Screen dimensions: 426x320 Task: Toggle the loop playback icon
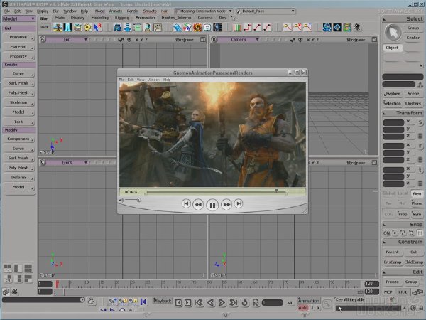(x=245, y=302)
